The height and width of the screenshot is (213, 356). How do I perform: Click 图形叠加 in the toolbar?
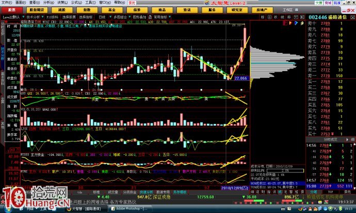[x=139, y=17]
